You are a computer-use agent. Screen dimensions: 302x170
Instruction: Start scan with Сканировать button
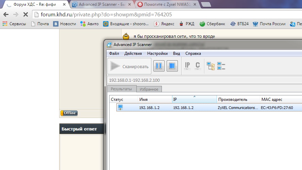(x=130, y=66)
